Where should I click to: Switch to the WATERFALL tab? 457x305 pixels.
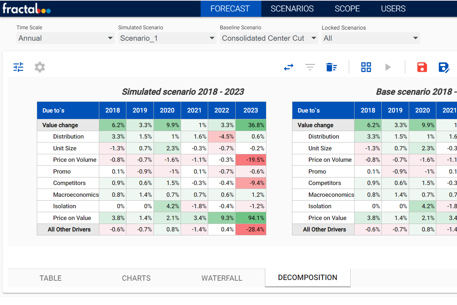click(222, 278)
